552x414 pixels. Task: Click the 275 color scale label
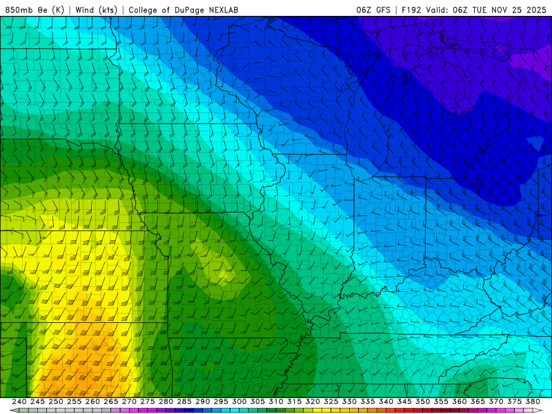click(147, 402)
